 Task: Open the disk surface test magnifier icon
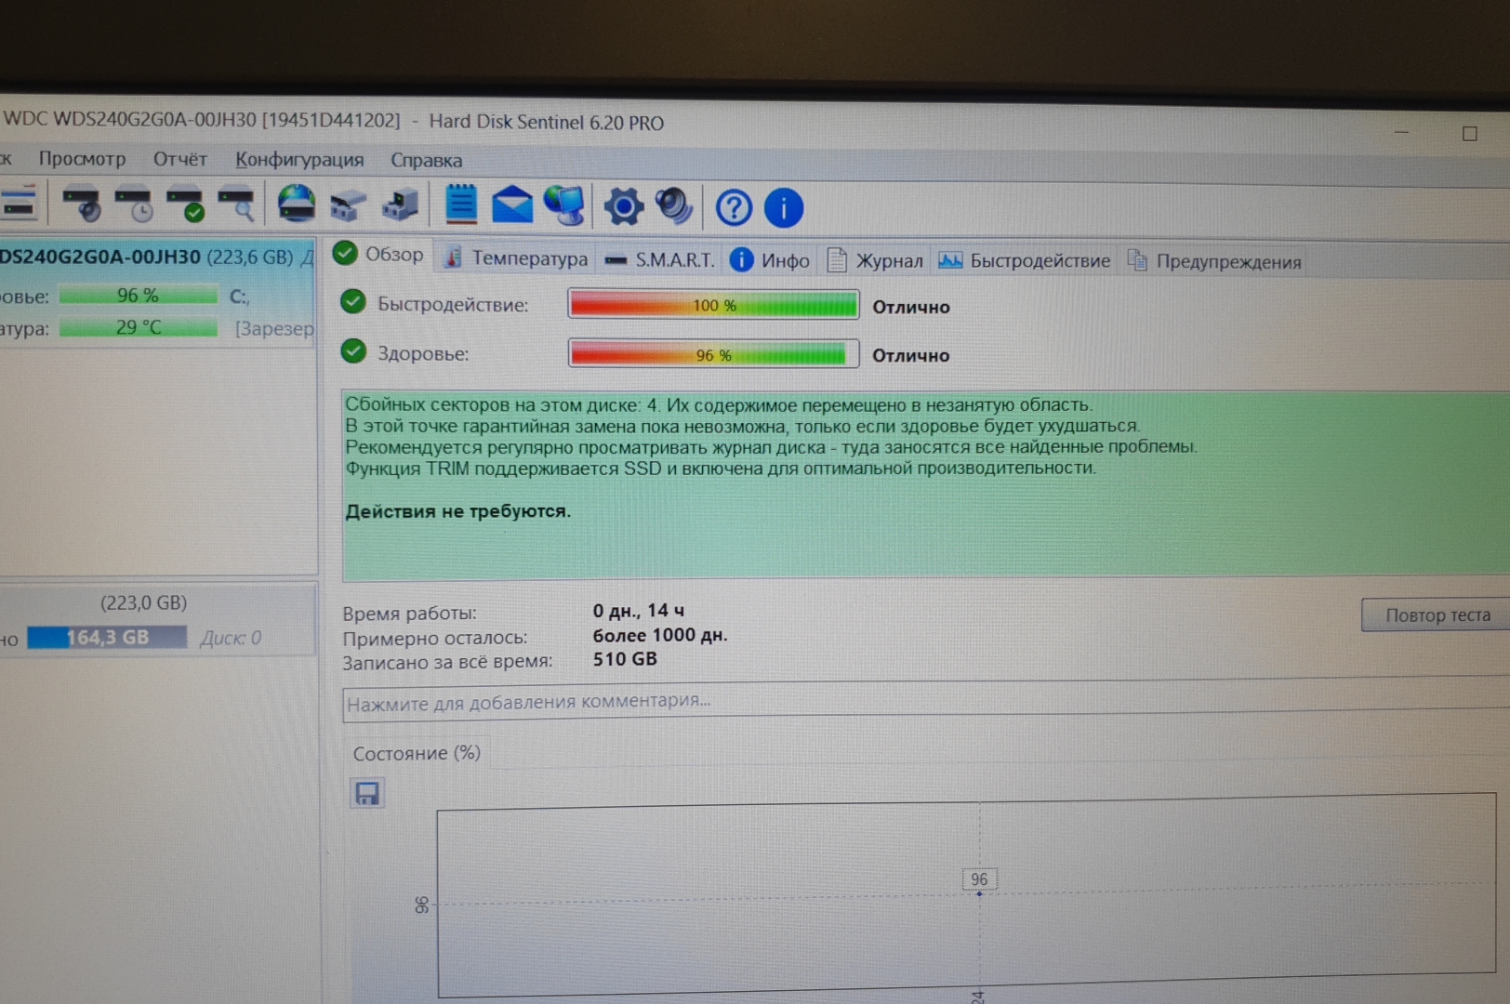pos(237,204)
